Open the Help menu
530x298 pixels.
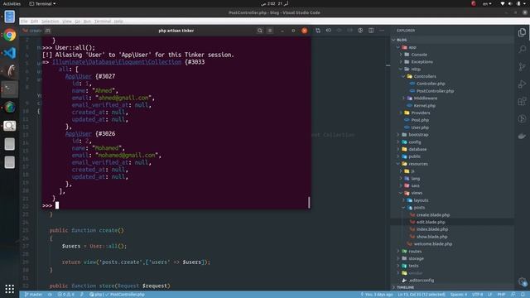tap(118, 22)
